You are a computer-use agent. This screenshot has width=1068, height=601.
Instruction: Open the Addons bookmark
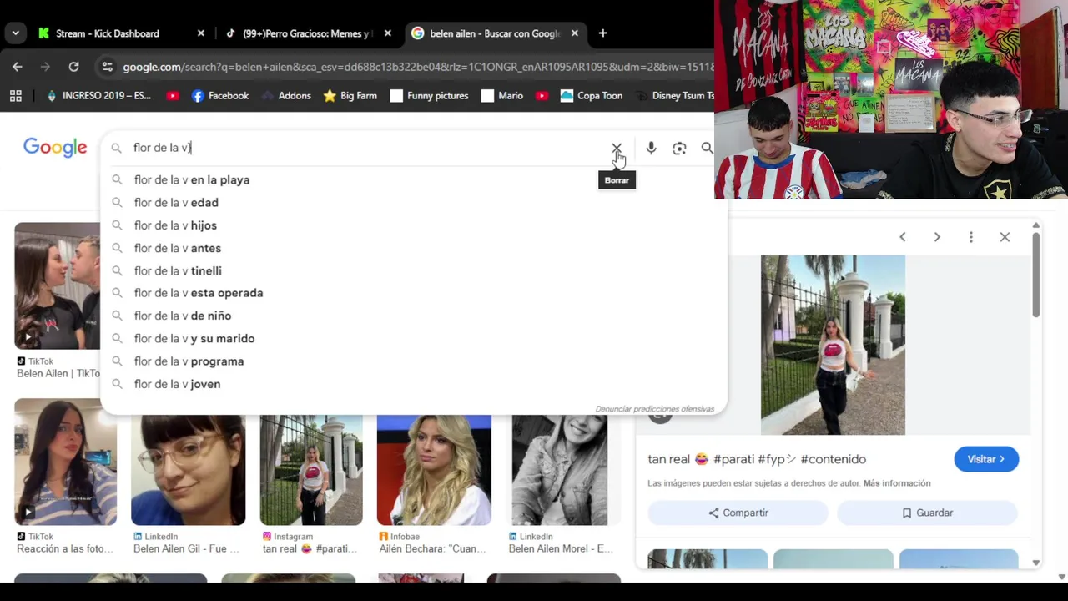point(286,96)
